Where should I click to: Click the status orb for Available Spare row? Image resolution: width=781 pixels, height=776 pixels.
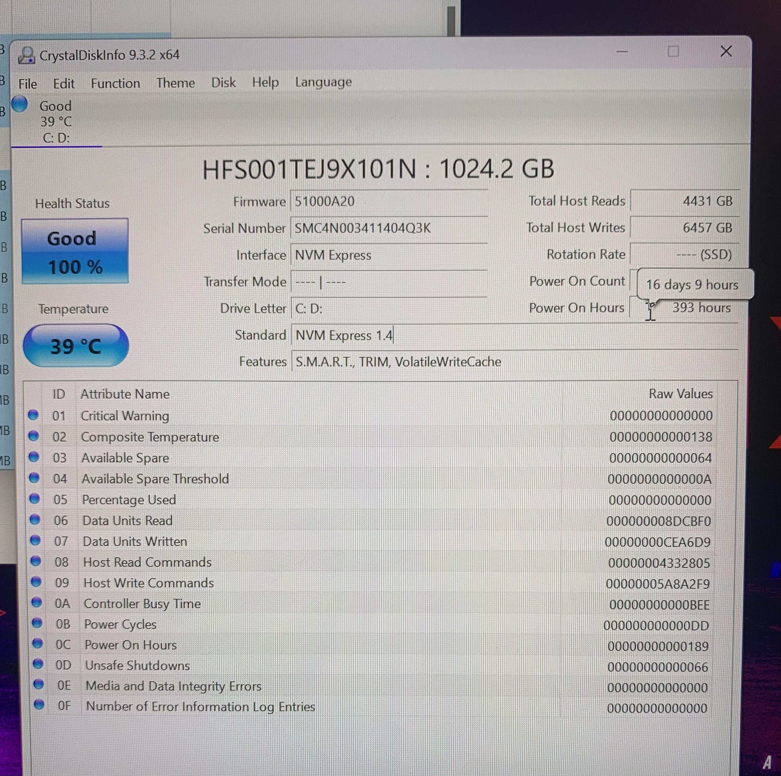pos(34,457)
